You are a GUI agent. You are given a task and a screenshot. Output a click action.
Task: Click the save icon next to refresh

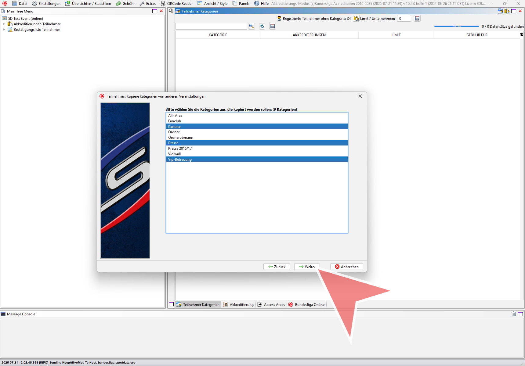pyautogui.click(x=273, y=26)
